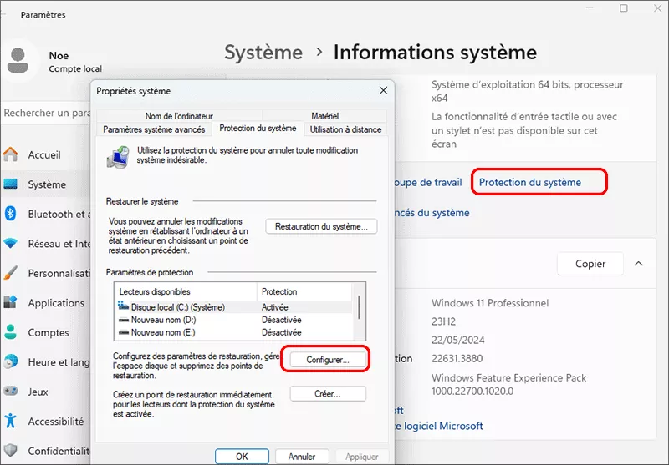Close the Propriétés système dialog
Viewport: 669px width, 465px height.
[x=383, y=90]
